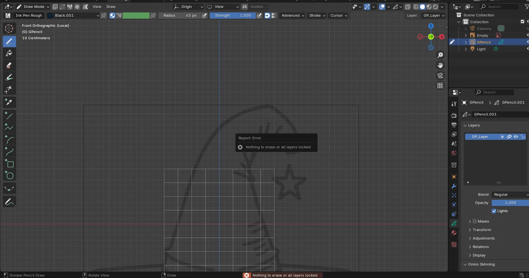The image size is (529, 278).
Task: Click the green brush color swatch
Action: (136, 16)
